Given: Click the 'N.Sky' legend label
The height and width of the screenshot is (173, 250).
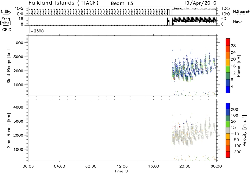Looking at the screenshot, I should 6,12.
